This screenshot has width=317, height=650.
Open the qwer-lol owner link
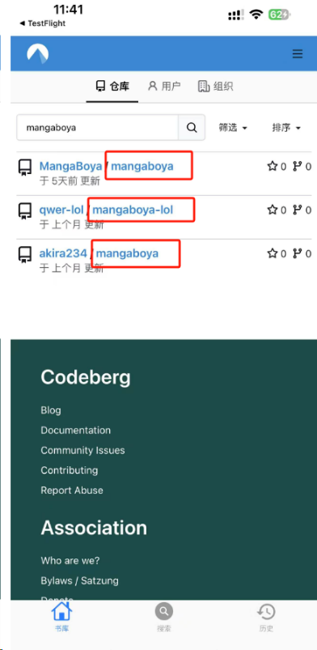[61, 210]
